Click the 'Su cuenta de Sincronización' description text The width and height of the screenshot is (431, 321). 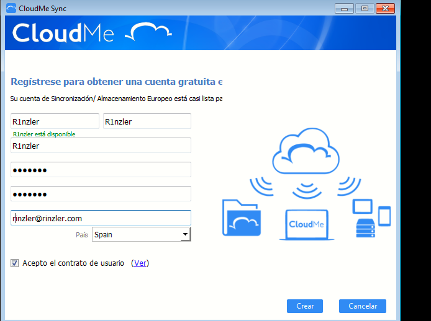[116, 99]
